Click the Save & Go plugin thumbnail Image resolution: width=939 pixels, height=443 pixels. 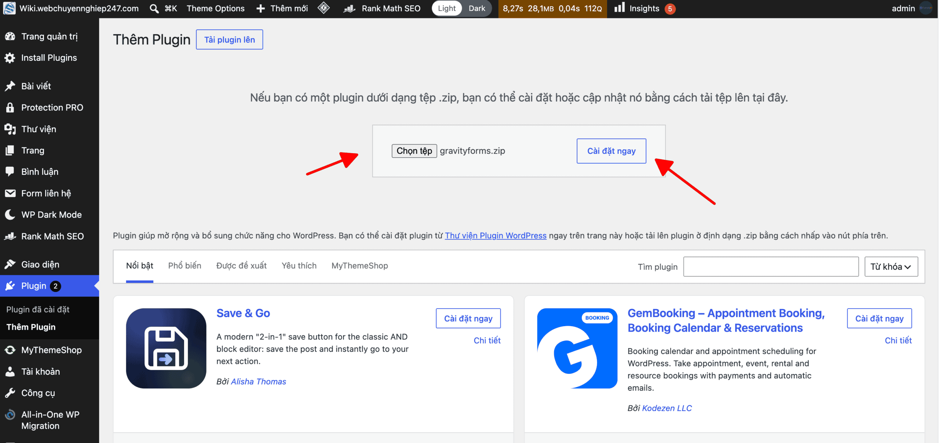click(166, 348)
